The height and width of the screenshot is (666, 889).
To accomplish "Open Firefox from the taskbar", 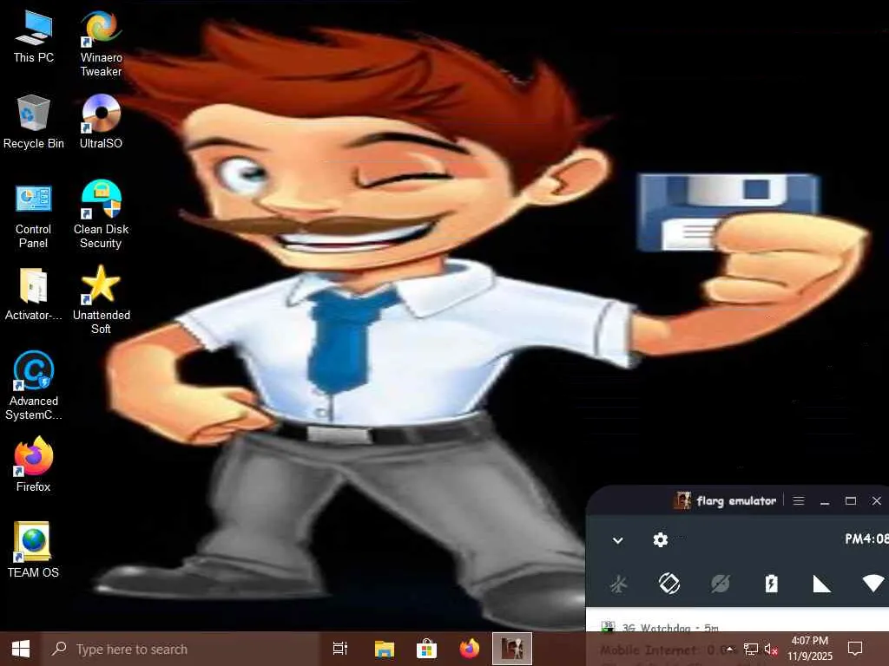I will click(x=470, y=649).
